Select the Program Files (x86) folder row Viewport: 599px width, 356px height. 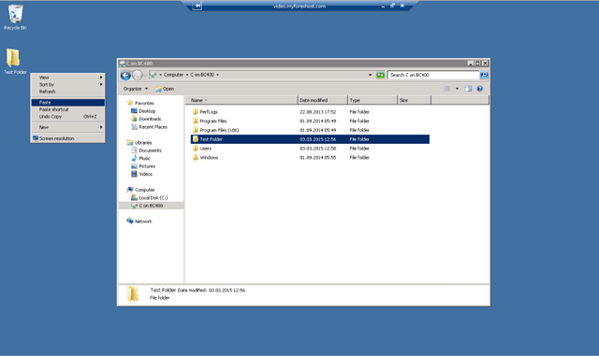[x=310, y=130]
